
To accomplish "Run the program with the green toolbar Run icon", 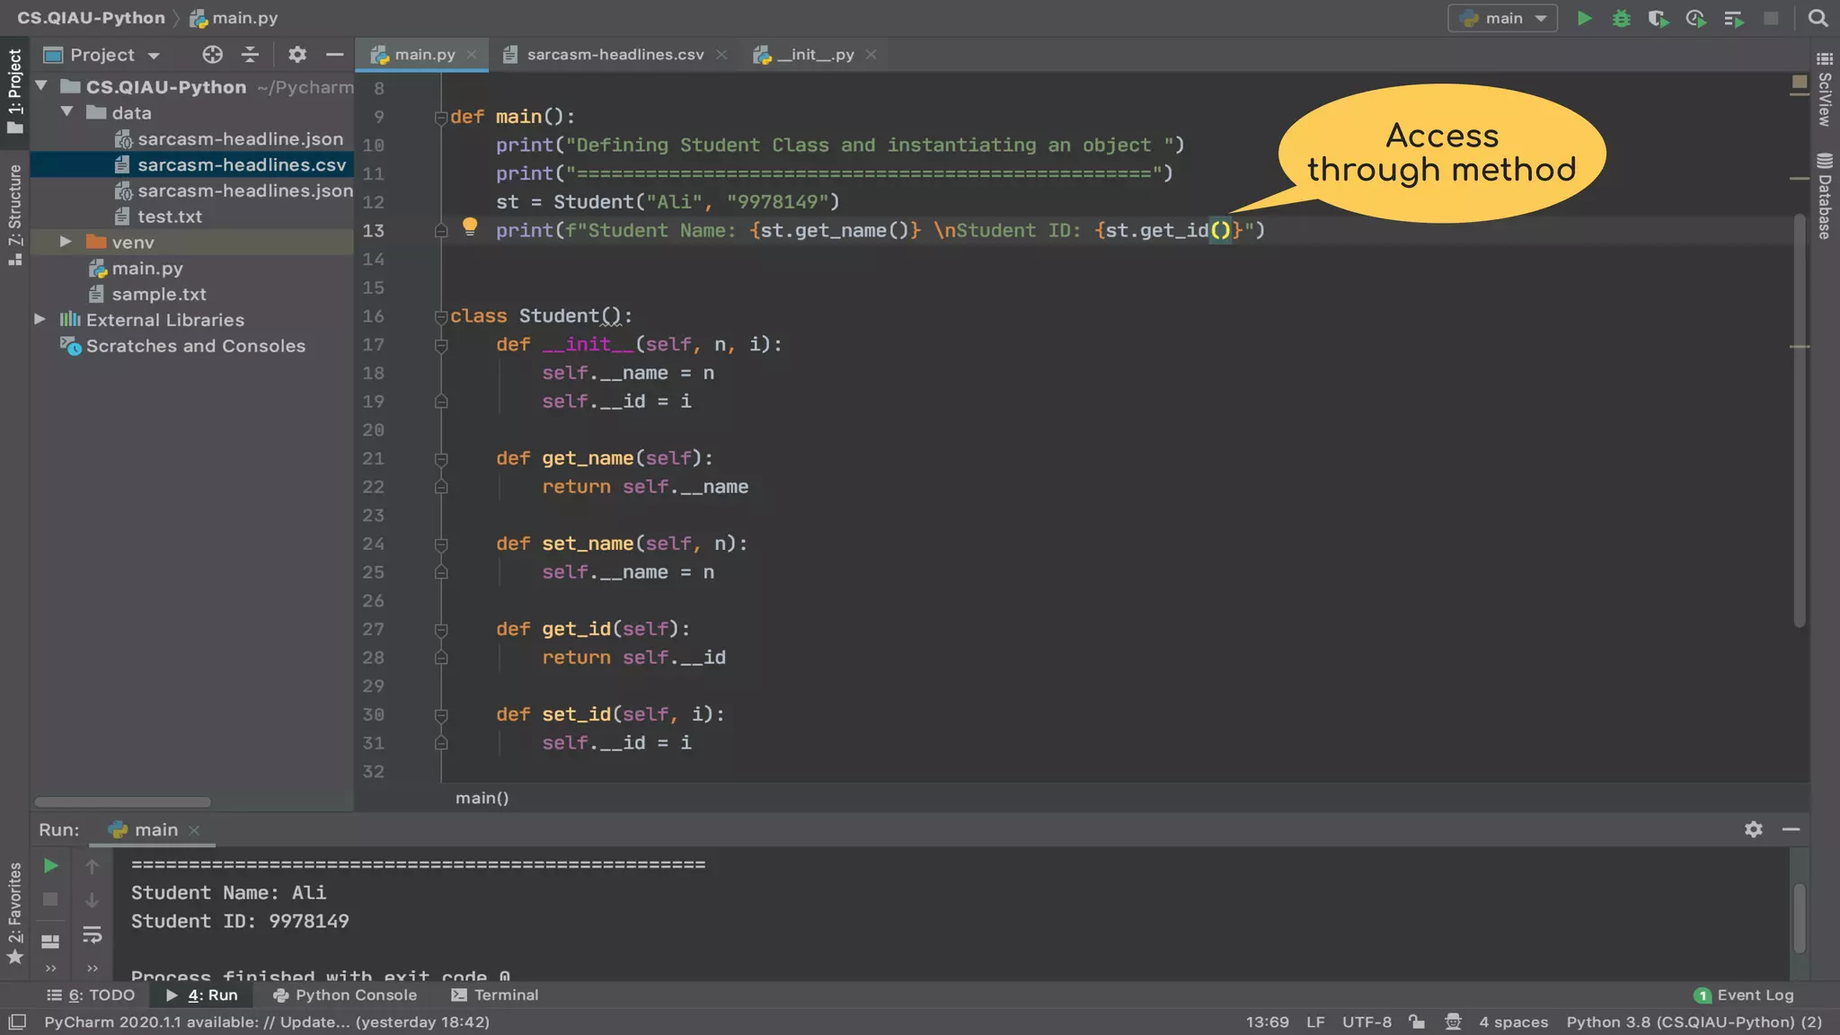I will [1584, 18].
